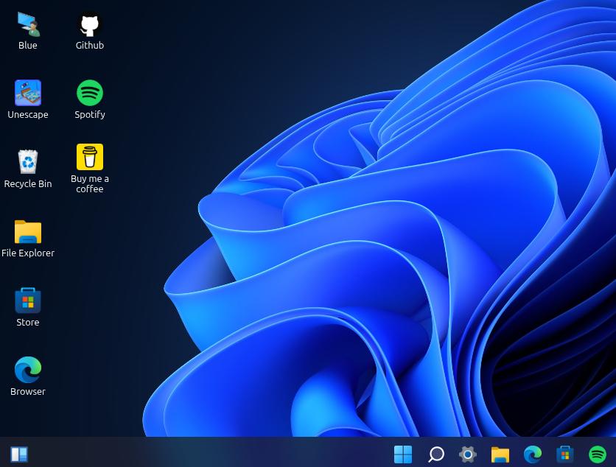This screenshot has width=616, height=467.
Task: Open the Start menu on the taskbar
Action: point(403,454)
